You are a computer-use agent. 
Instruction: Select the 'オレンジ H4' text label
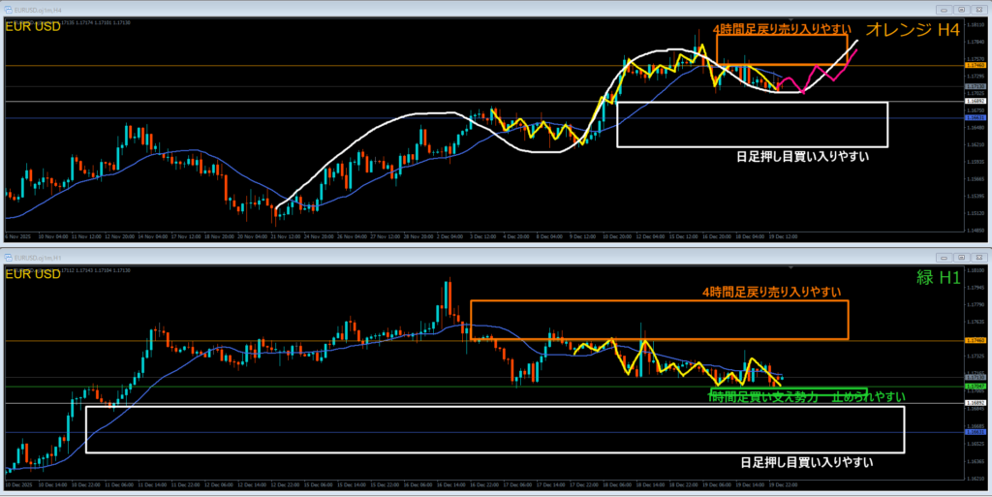(913, 30)
